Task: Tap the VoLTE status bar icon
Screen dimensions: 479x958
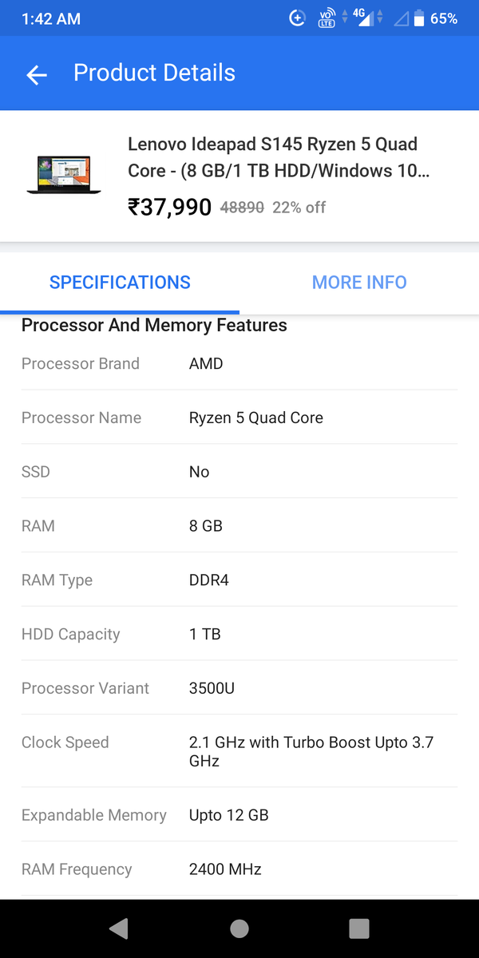Action: point(327,18)
